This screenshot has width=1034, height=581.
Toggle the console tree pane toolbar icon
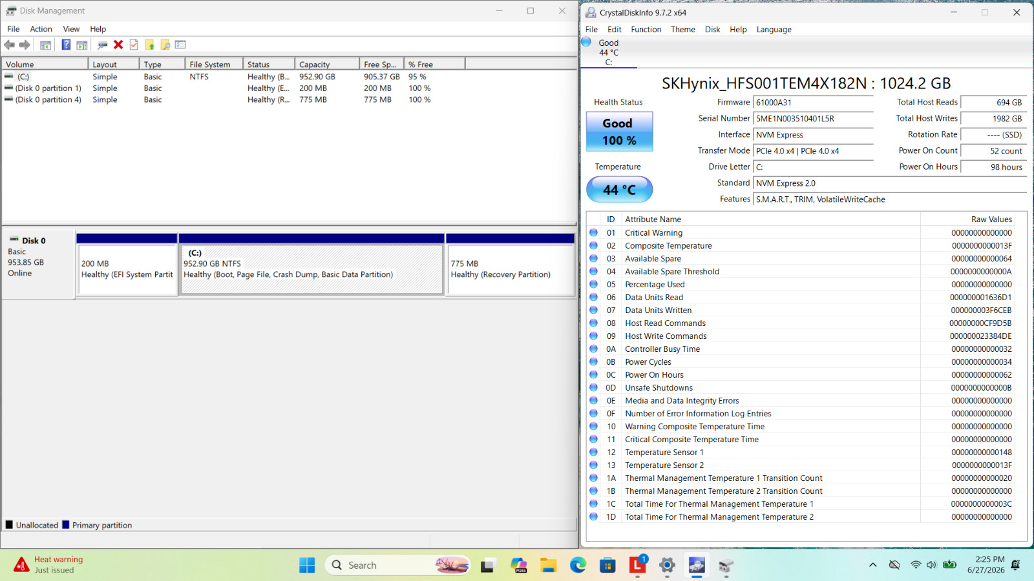coord(45,45)
